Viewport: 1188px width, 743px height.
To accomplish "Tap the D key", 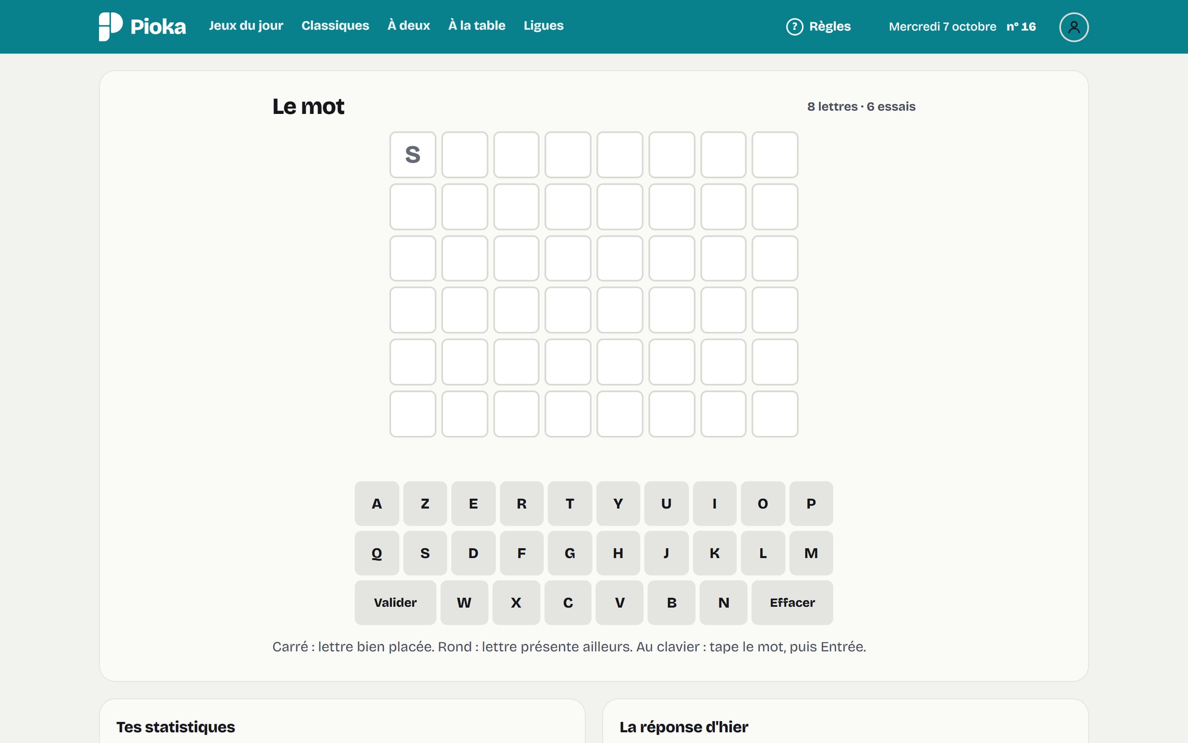I will [473, 553].
